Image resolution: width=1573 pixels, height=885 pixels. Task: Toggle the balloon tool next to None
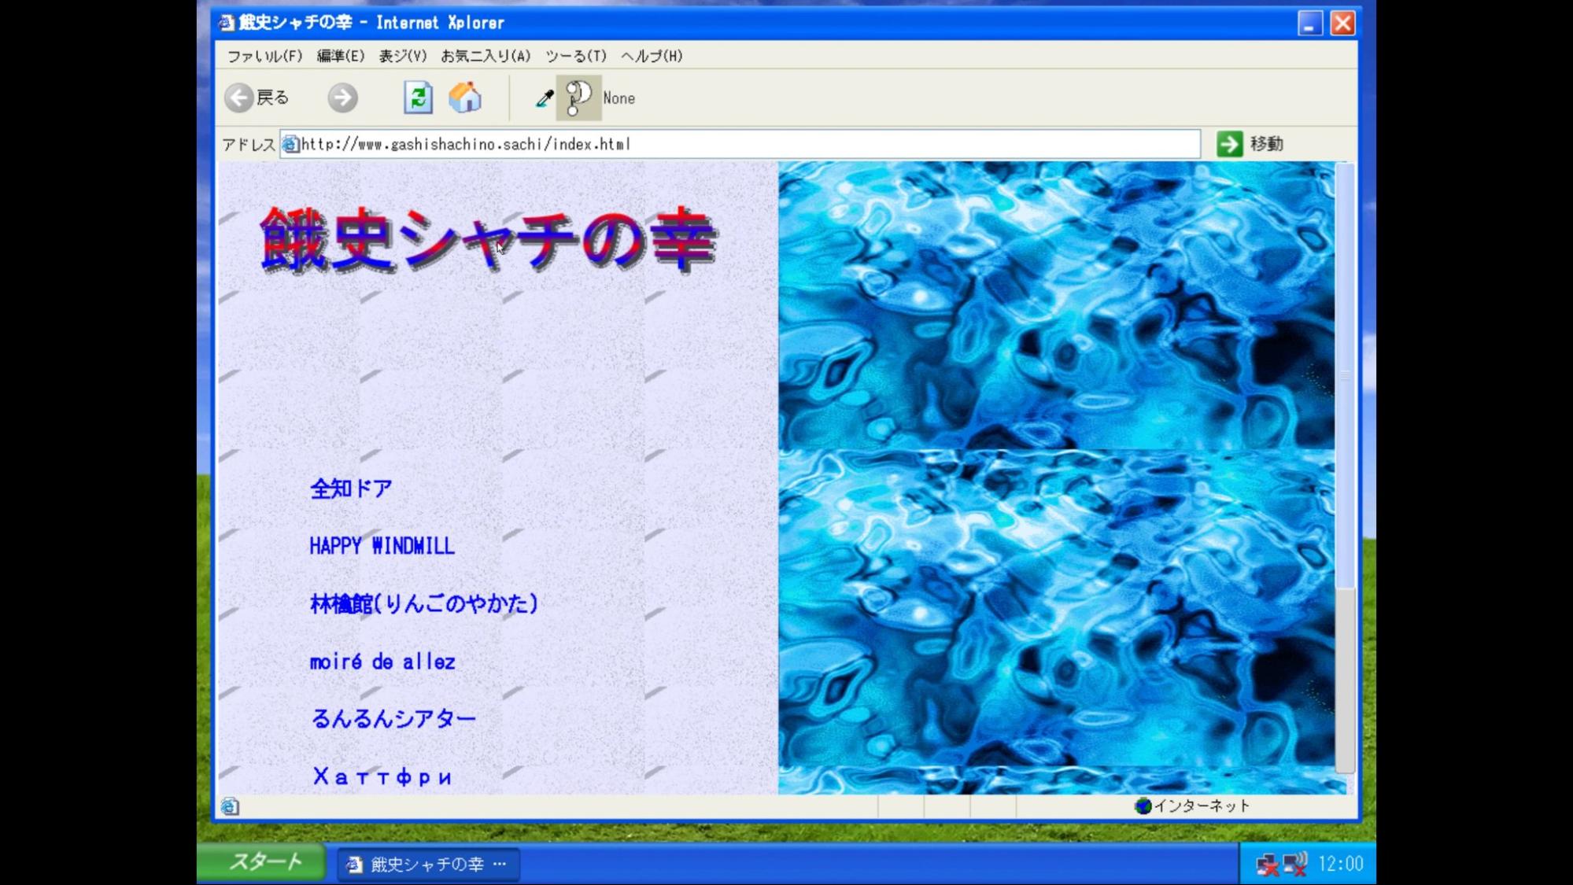click(x=578, y=98)
